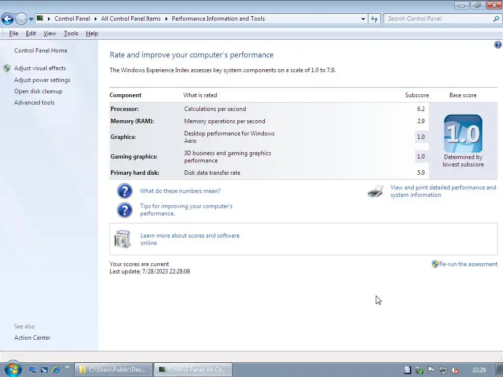Image resolution: width=503 pixels, height=377 pixels.
Task: Select the Gaming graphics subscore 1.0
Action: click(x=421, y=157)
